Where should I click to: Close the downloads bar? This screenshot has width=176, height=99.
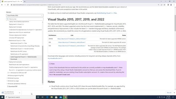[x=174, y=93]
